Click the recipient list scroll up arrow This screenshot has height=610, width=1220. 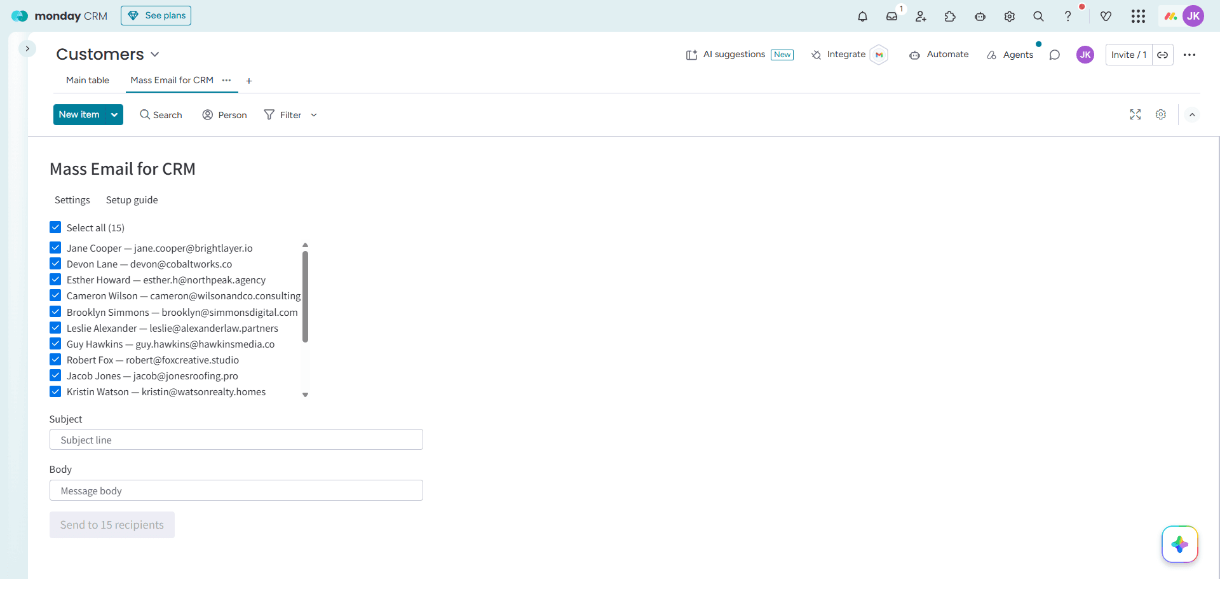coord(305,245)
